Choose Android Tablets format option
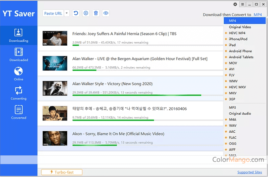 coord(245,57)
